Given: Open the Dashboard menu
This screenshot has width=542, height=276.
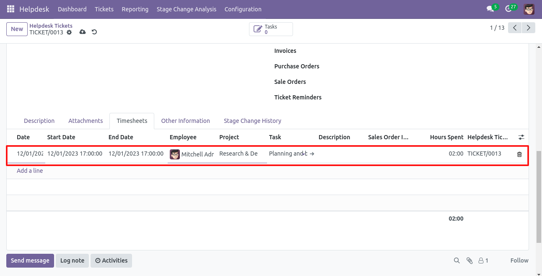Looking at the screenshot, I should point(72,9).
